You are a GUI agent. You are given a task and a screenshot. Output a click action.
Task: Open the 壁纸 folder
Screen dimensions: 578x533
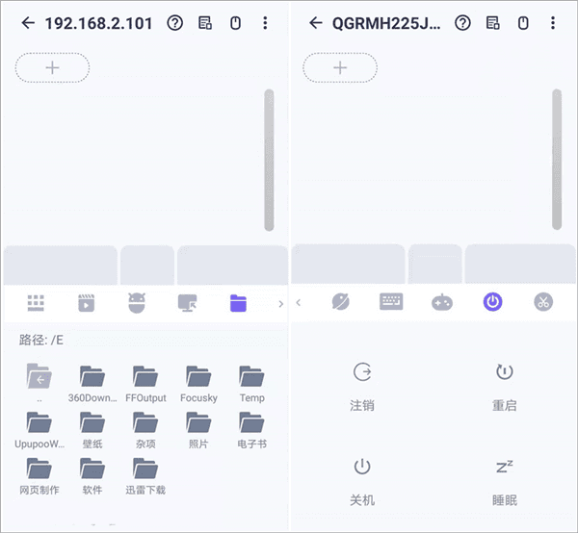tap(92, 430)
